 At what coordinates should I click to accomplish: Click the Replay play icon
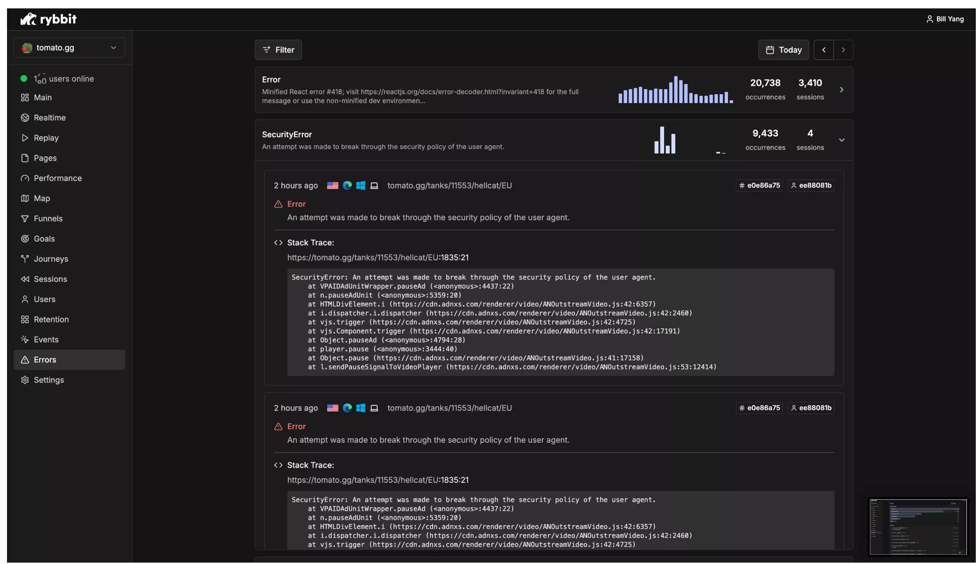pyautogui.click(x=25, y=138)
